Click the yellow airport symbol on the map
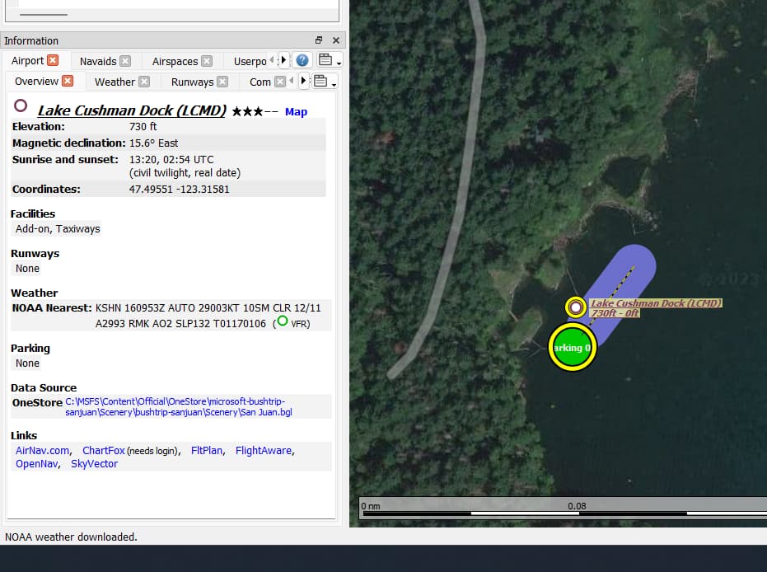The height and width of the screenshot is (572, 767). [575, 307]
